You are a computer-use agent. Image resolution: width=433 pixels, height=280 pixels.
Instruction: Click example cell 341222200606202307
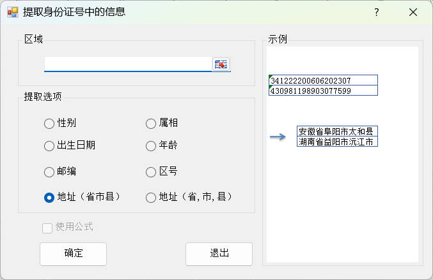pyautogui.click(x=323, y=80)
